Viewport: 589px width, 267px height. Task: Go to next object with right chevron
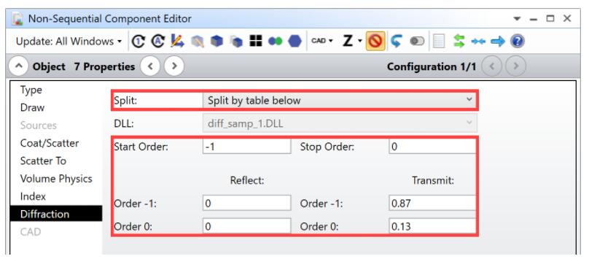(x=174, y=66)
